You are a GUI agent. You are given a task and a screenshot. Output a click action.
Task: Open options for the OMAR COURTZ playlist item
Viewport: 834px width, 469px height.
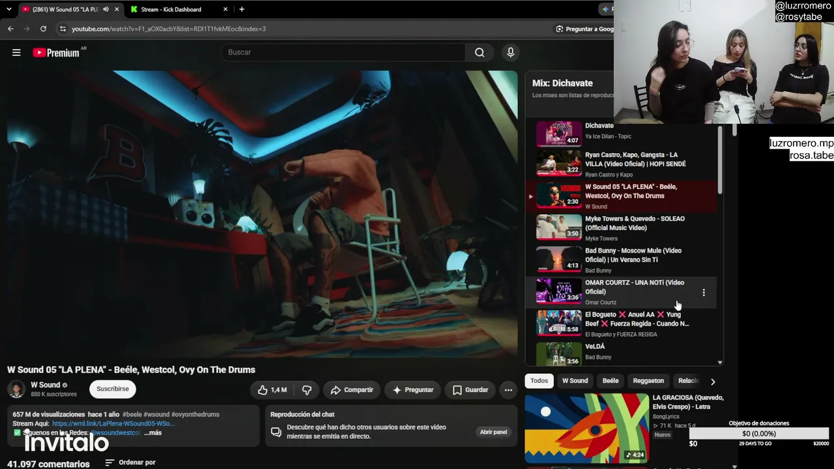click(704, 292)
